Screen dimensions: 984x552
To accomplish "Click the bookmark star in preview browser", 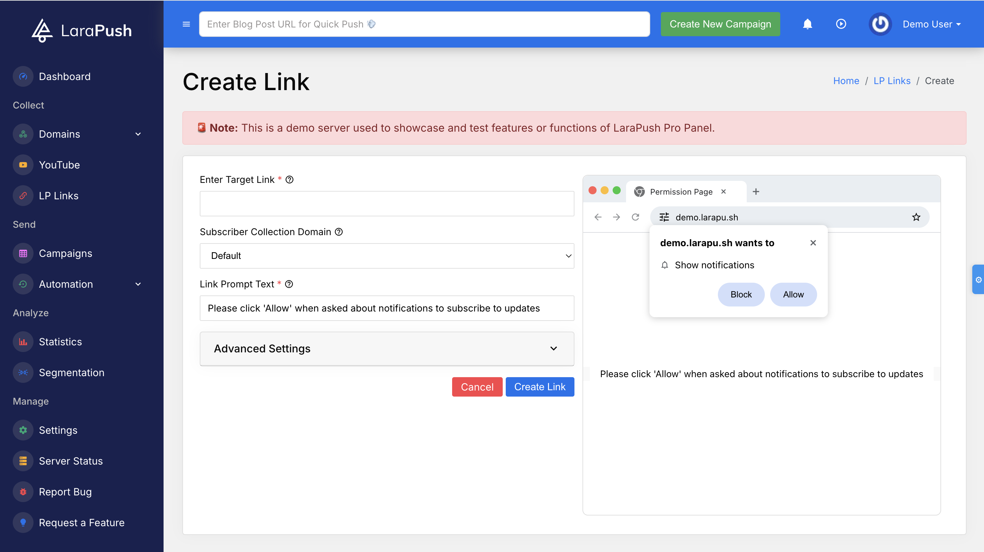I will [916, 217].
